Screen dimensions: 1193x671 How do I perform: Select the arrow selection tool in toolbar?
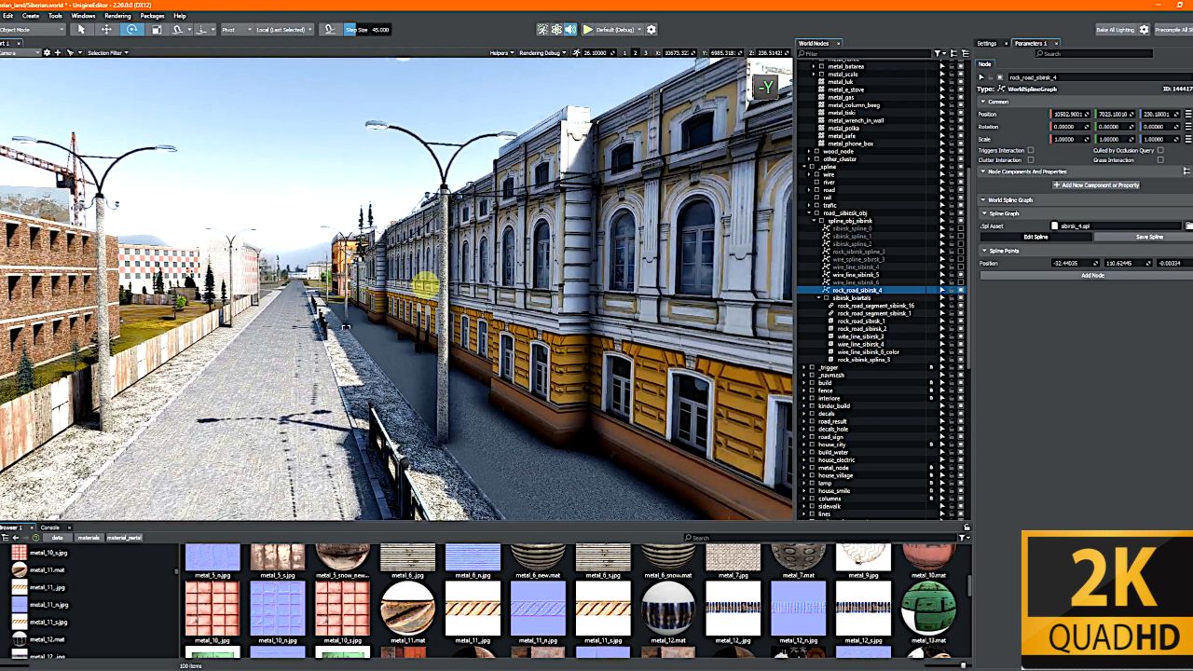coord(81,30)
